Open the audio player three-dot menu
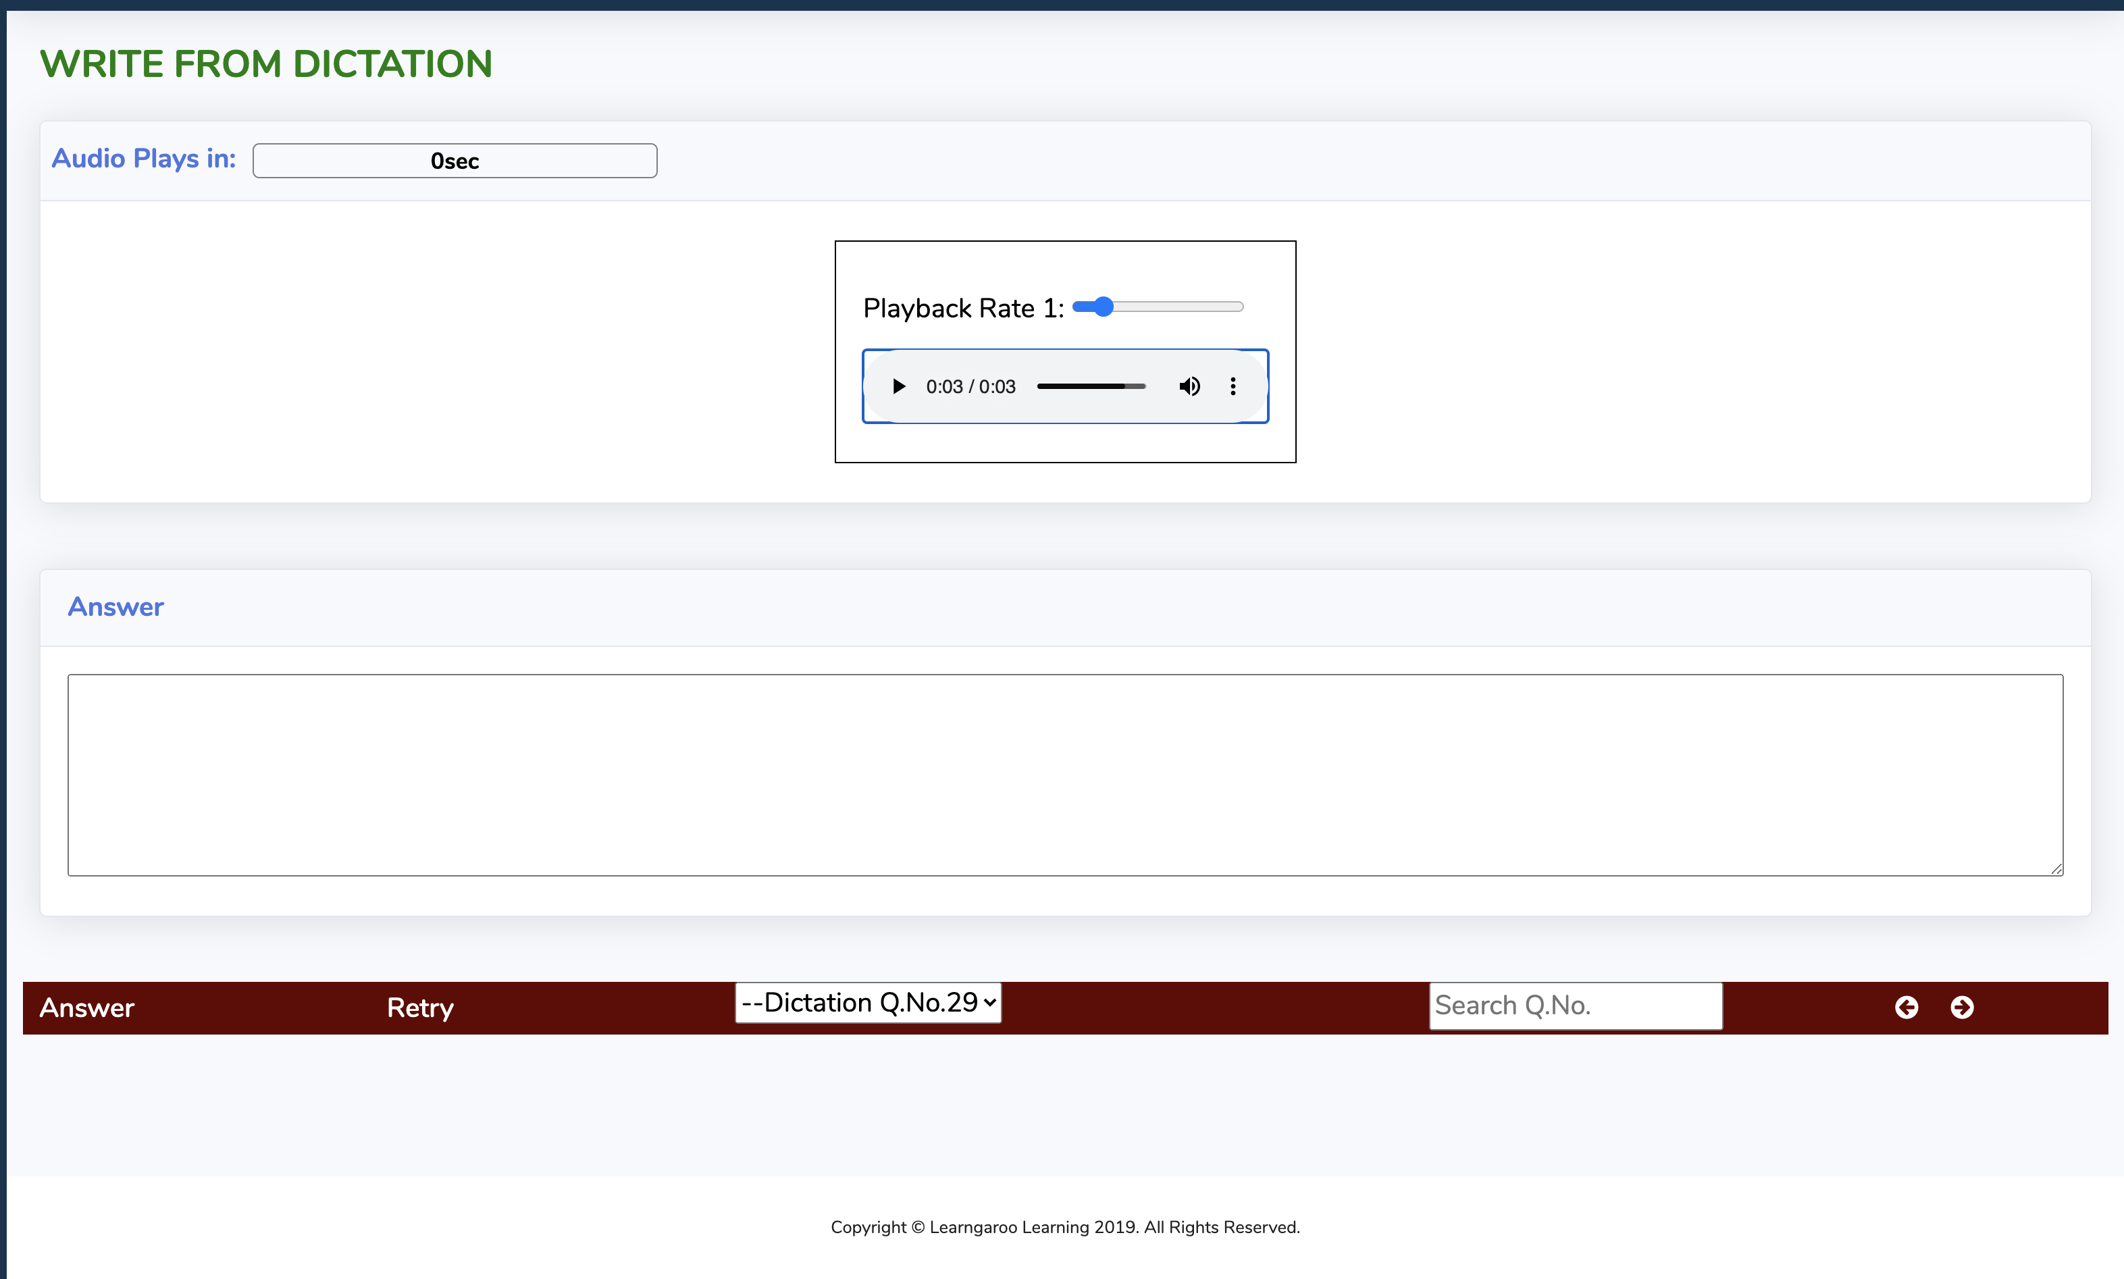This screenshot has width=2124, height=1279. click(x=1233, y=386)
